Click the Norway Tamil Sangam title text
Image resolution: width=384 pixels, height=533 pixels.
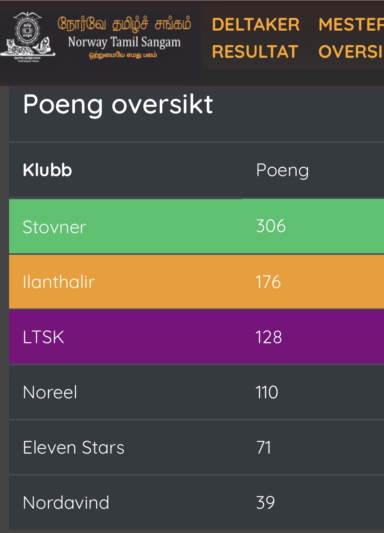coord(124,42)
